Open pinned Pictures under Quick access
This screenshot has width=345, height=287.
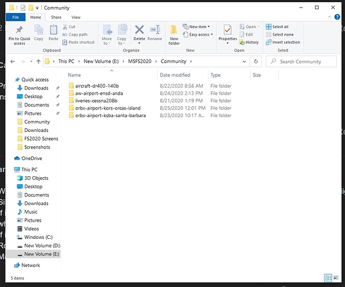click(x=33, y=113)
